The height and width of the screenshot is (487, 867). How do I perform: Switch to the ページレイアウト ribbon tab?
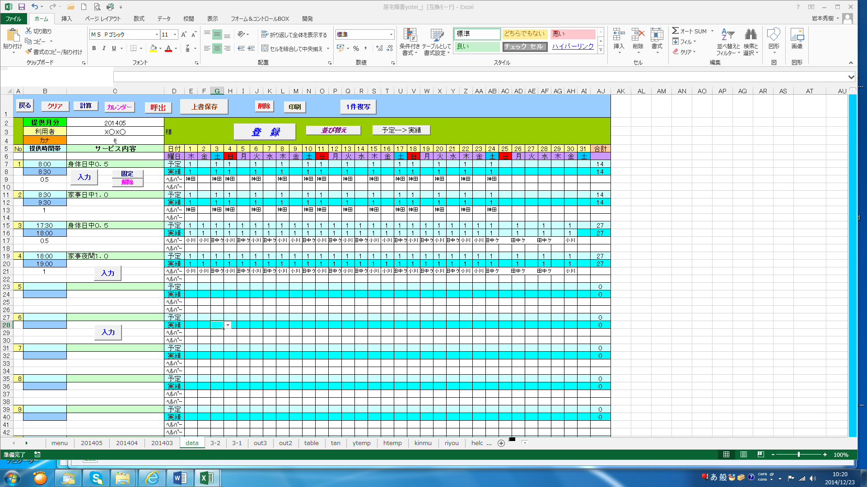(x=103, y=18)
